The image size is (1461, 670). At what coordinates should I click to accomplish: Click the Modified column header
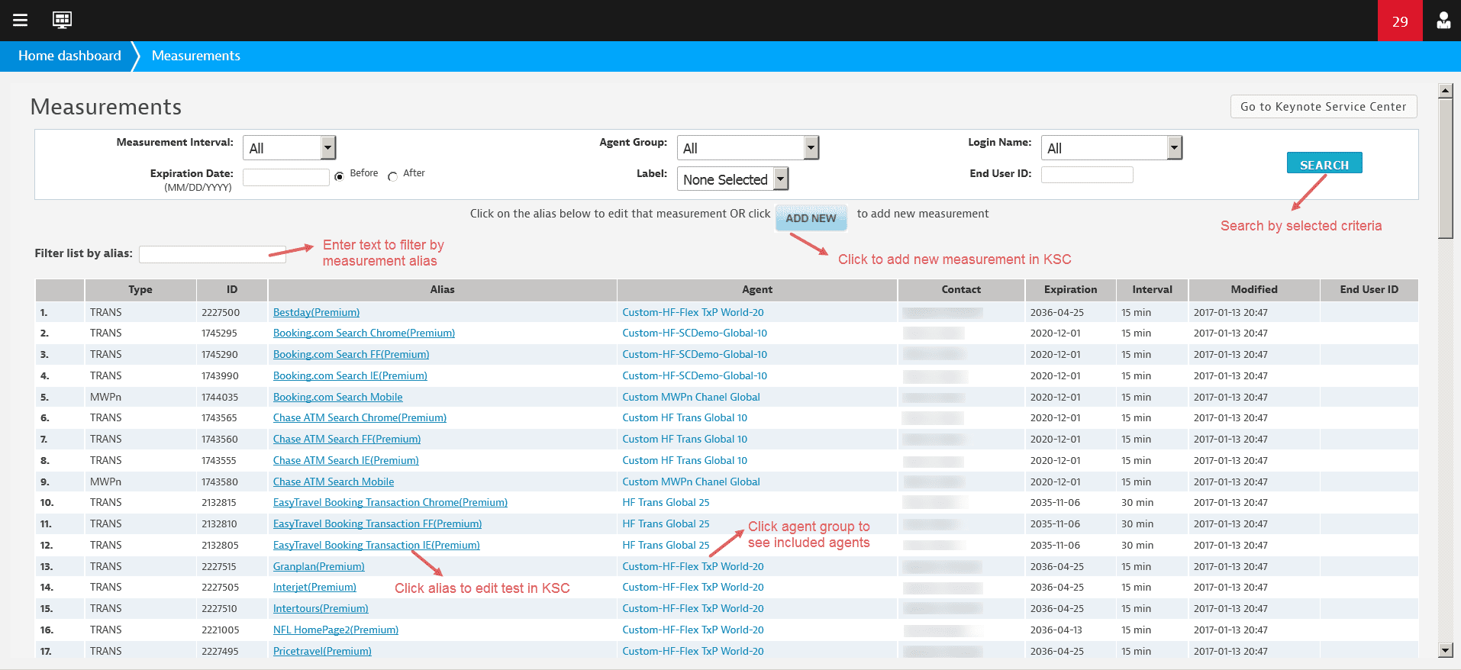(x=1254, y=289)
